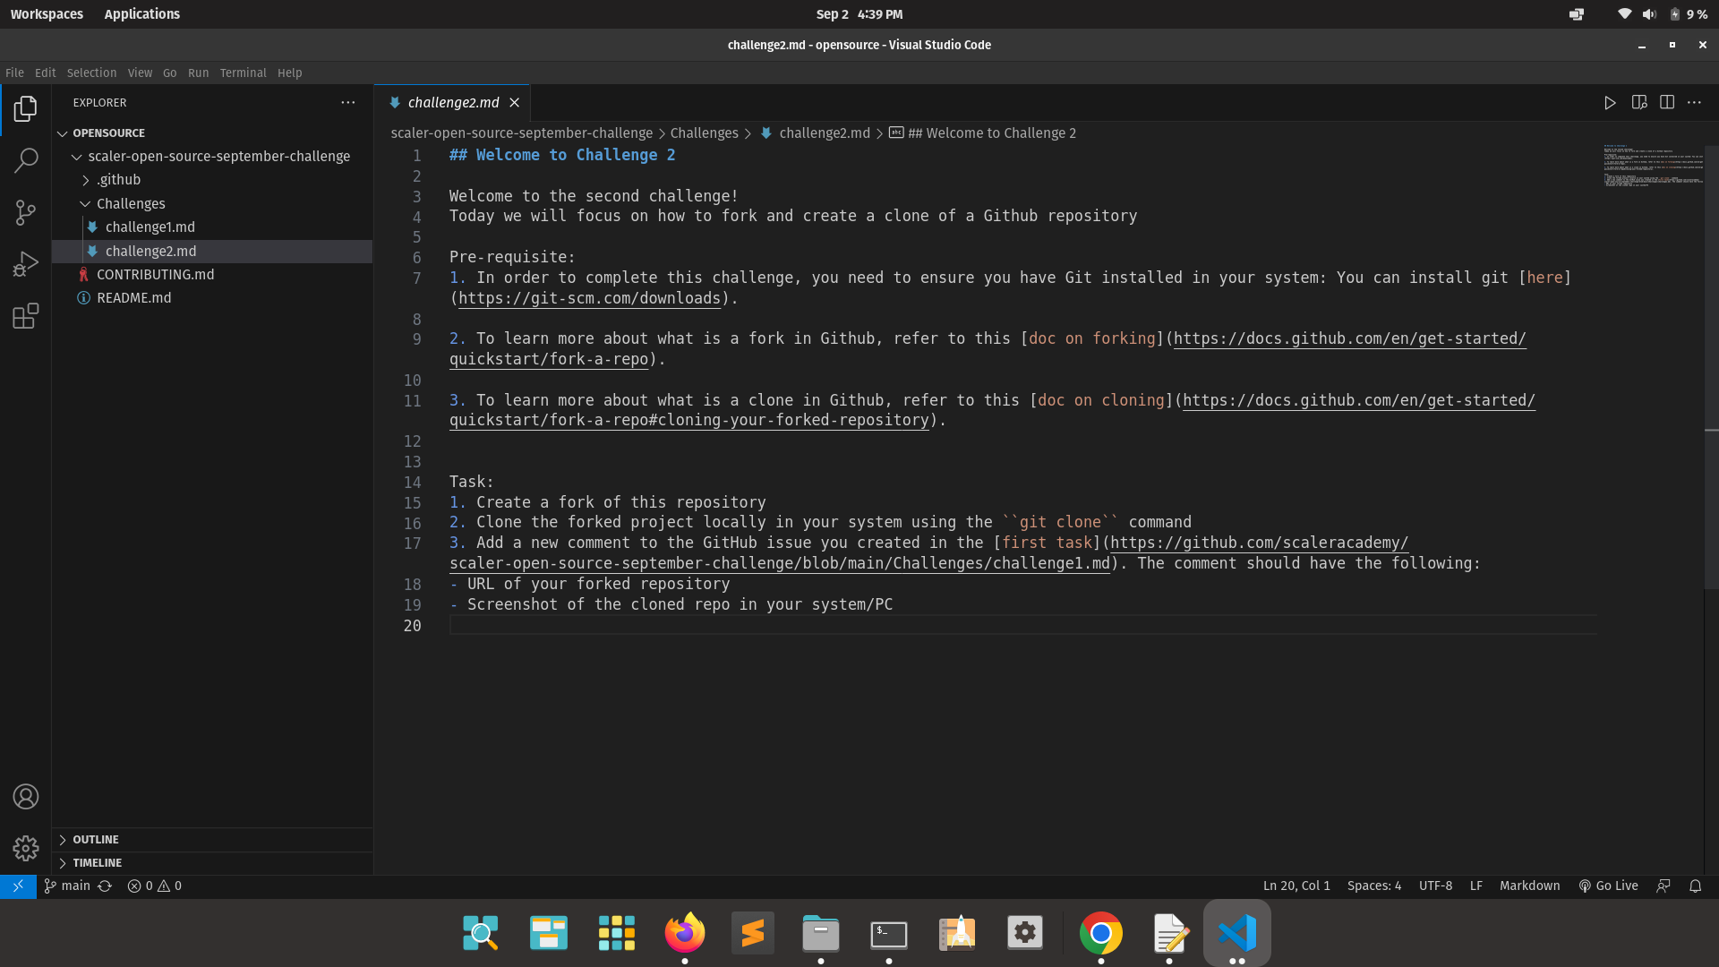Open the Accounts icon in activity bar

[x=26, y=796]
